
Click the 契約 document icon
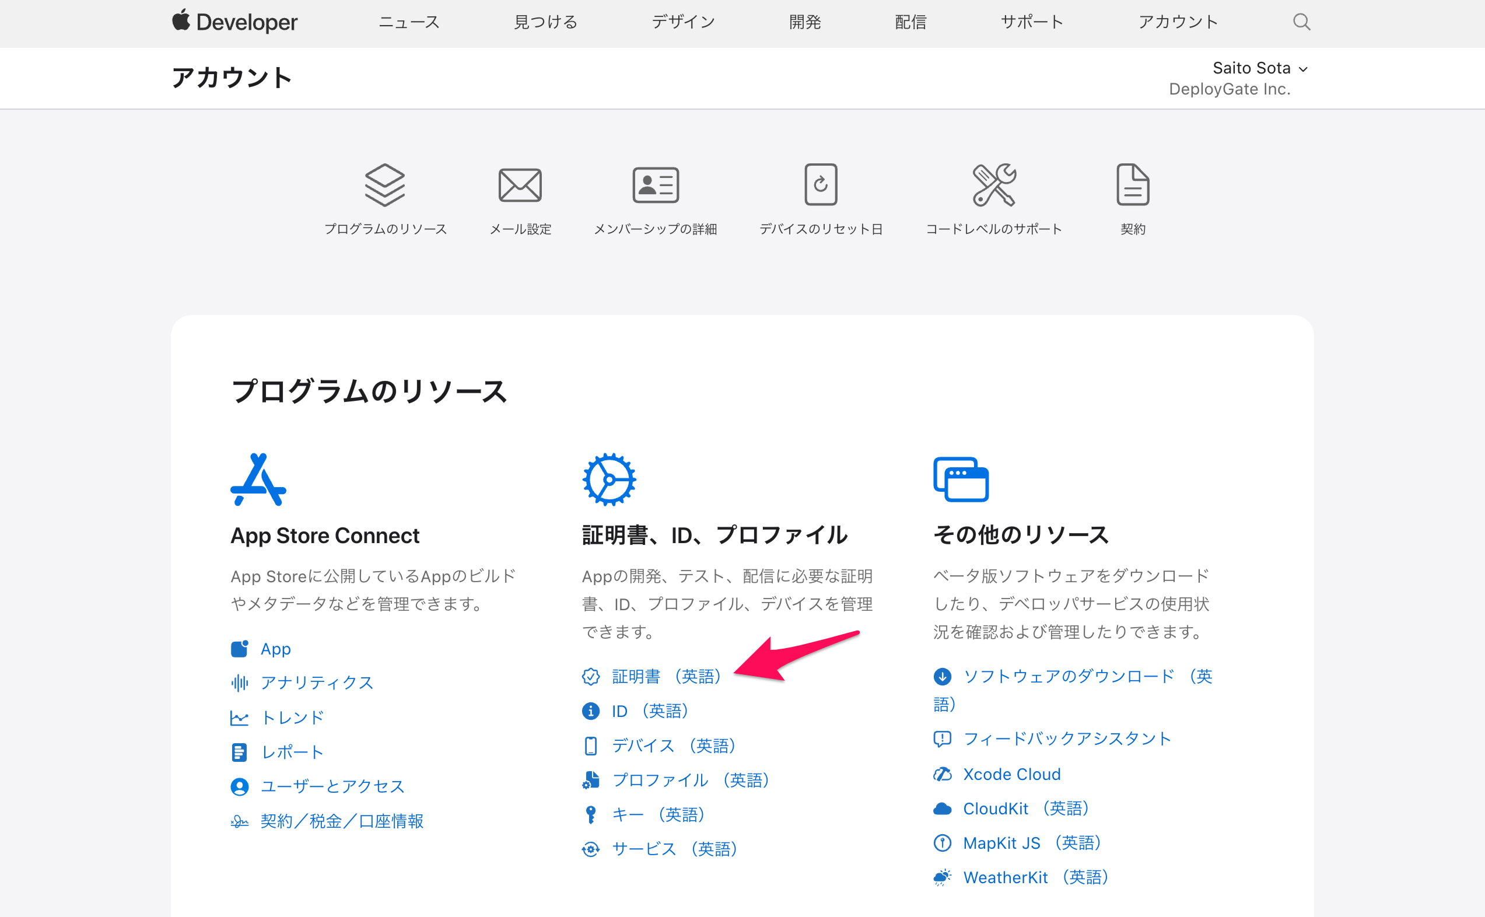coord(1132,184)
